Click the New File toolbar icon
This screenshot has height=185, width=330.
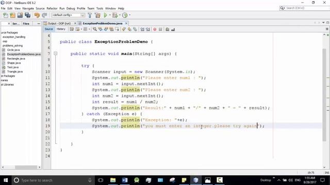point(6,15)
